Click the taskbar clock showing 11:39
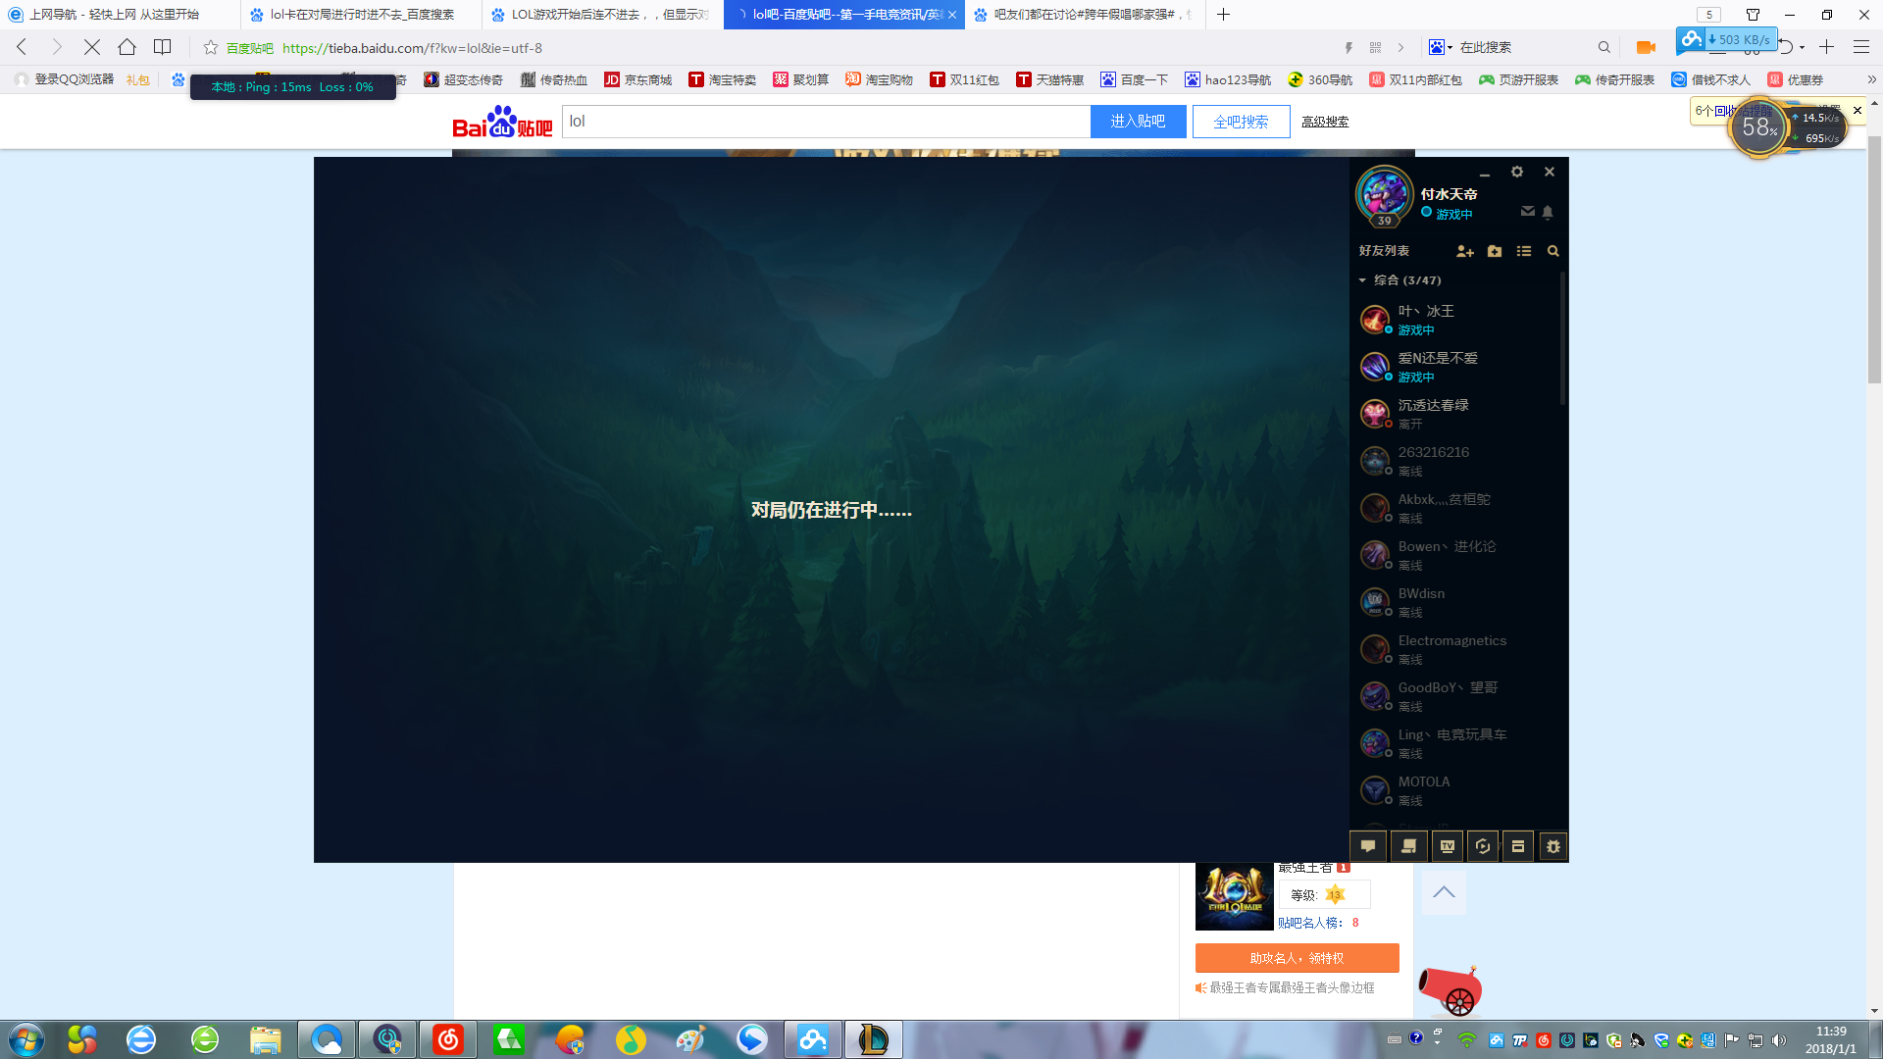Viewport: 1883px width, 1059px height. 1830,1039
